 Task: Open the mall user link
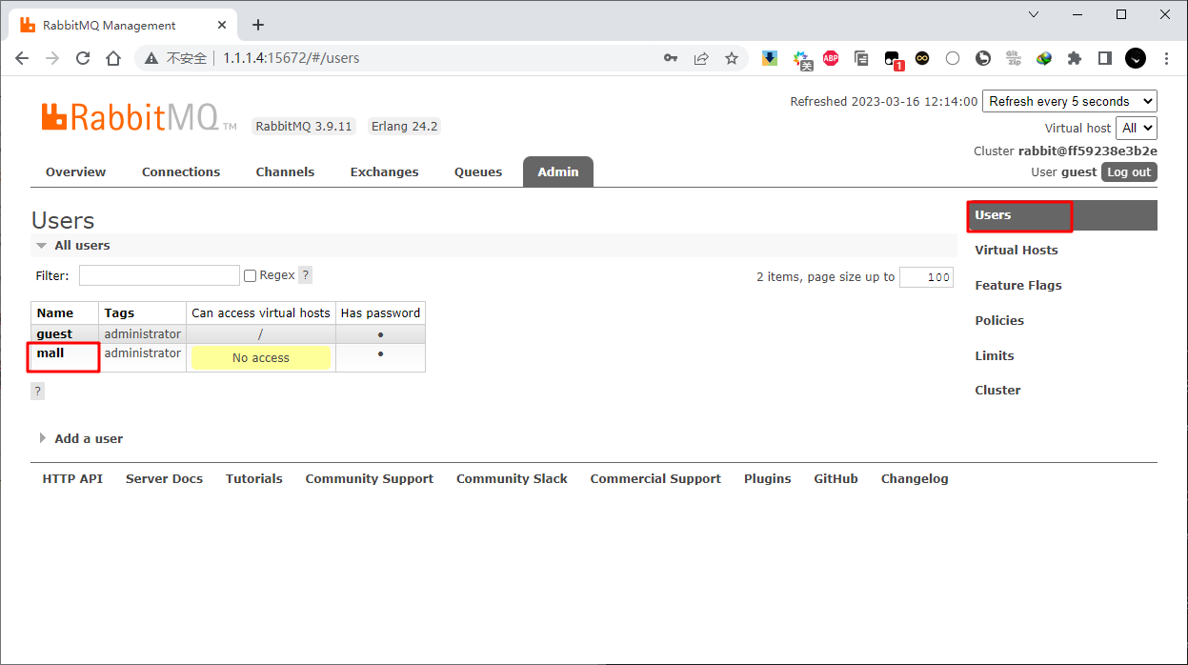(50, 353)
